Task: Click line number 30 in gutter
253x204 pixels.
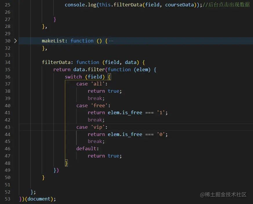Action: coord(8,41)
